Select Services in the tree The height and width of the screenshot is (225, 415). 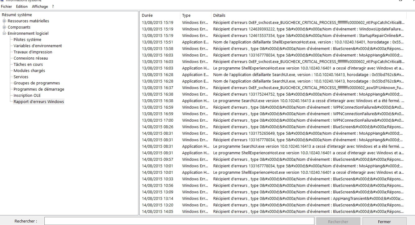pos(21,77)
